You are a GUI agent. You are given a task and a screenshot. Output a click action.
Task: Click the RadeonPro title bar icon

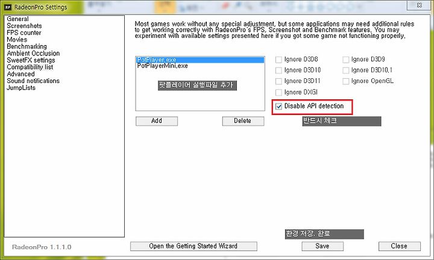[8, 7]
